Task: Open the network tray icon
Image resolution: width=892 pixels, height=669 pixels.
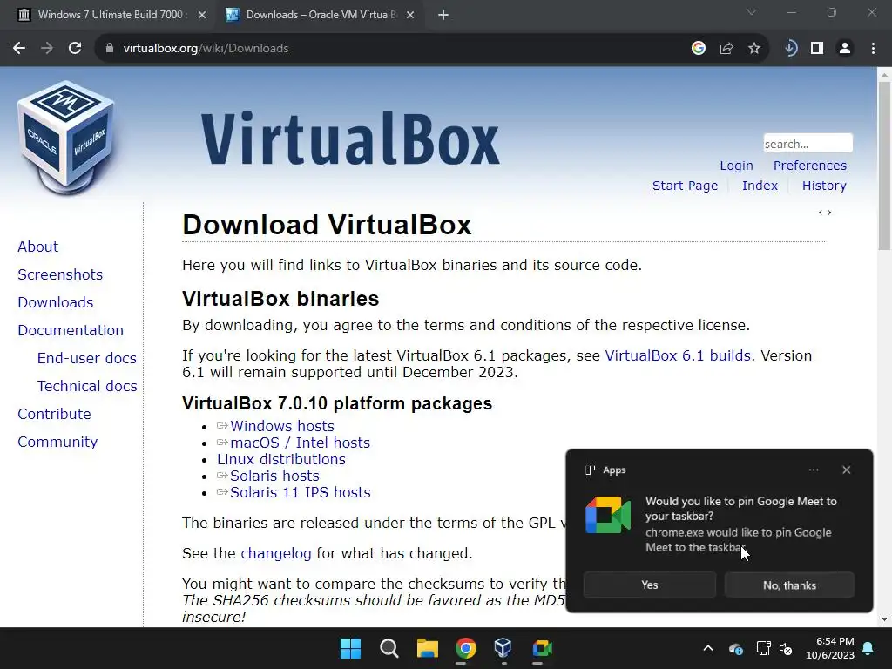Action: 763,648
